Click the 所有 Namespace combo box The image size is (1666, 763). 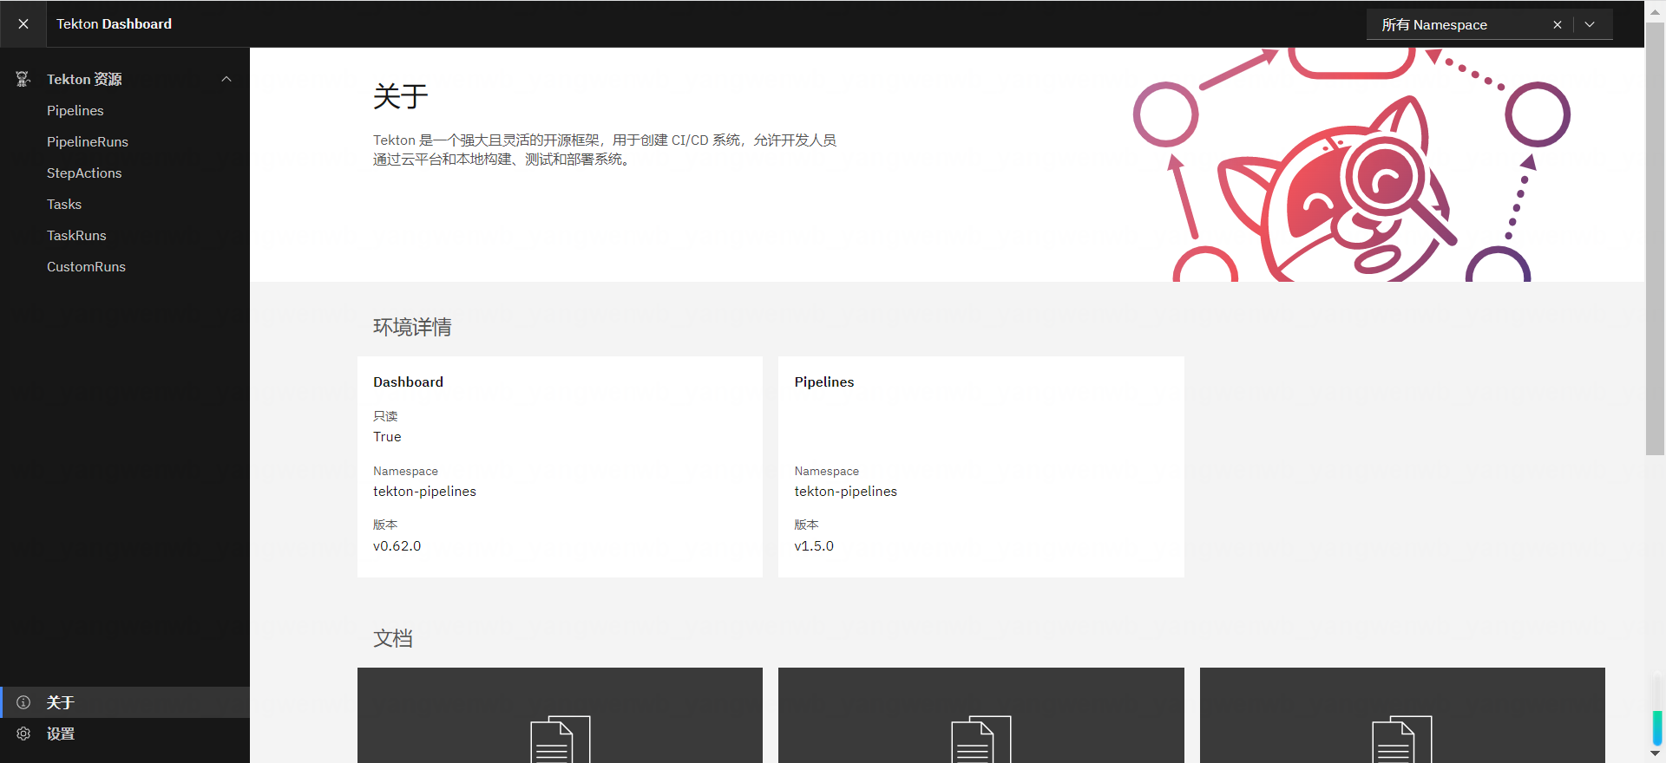point(1458,25)
